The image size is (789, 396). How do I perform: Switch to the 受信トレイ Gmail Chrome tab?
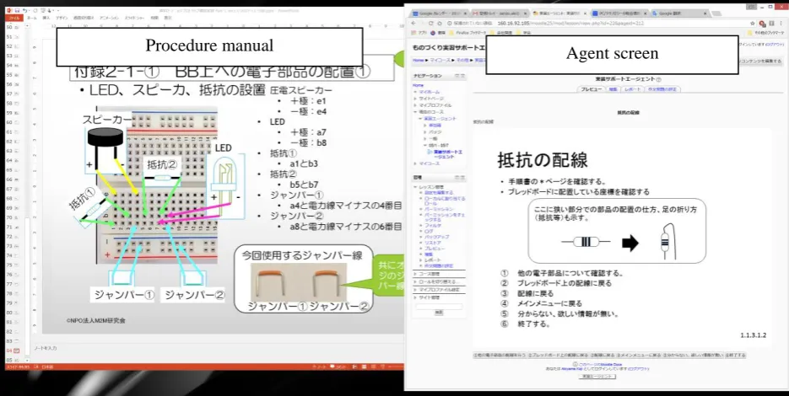[499, 13]
